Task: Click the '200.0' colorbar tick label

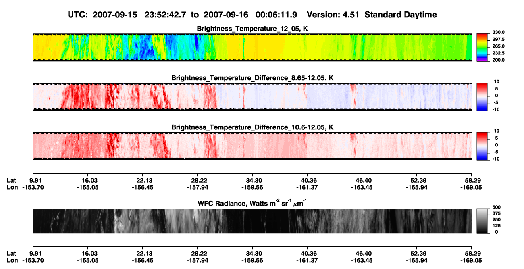Action: (x=499, y=60)
